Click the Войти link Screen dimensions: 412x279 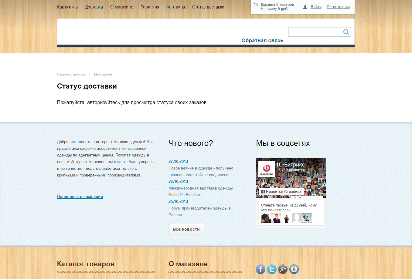(x=316, y=7)
